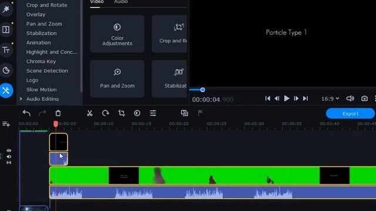The width and height of the screenshot is (376, 211).
Task: Toggle track visibility eye icon
Action: [x=9, y=151]
